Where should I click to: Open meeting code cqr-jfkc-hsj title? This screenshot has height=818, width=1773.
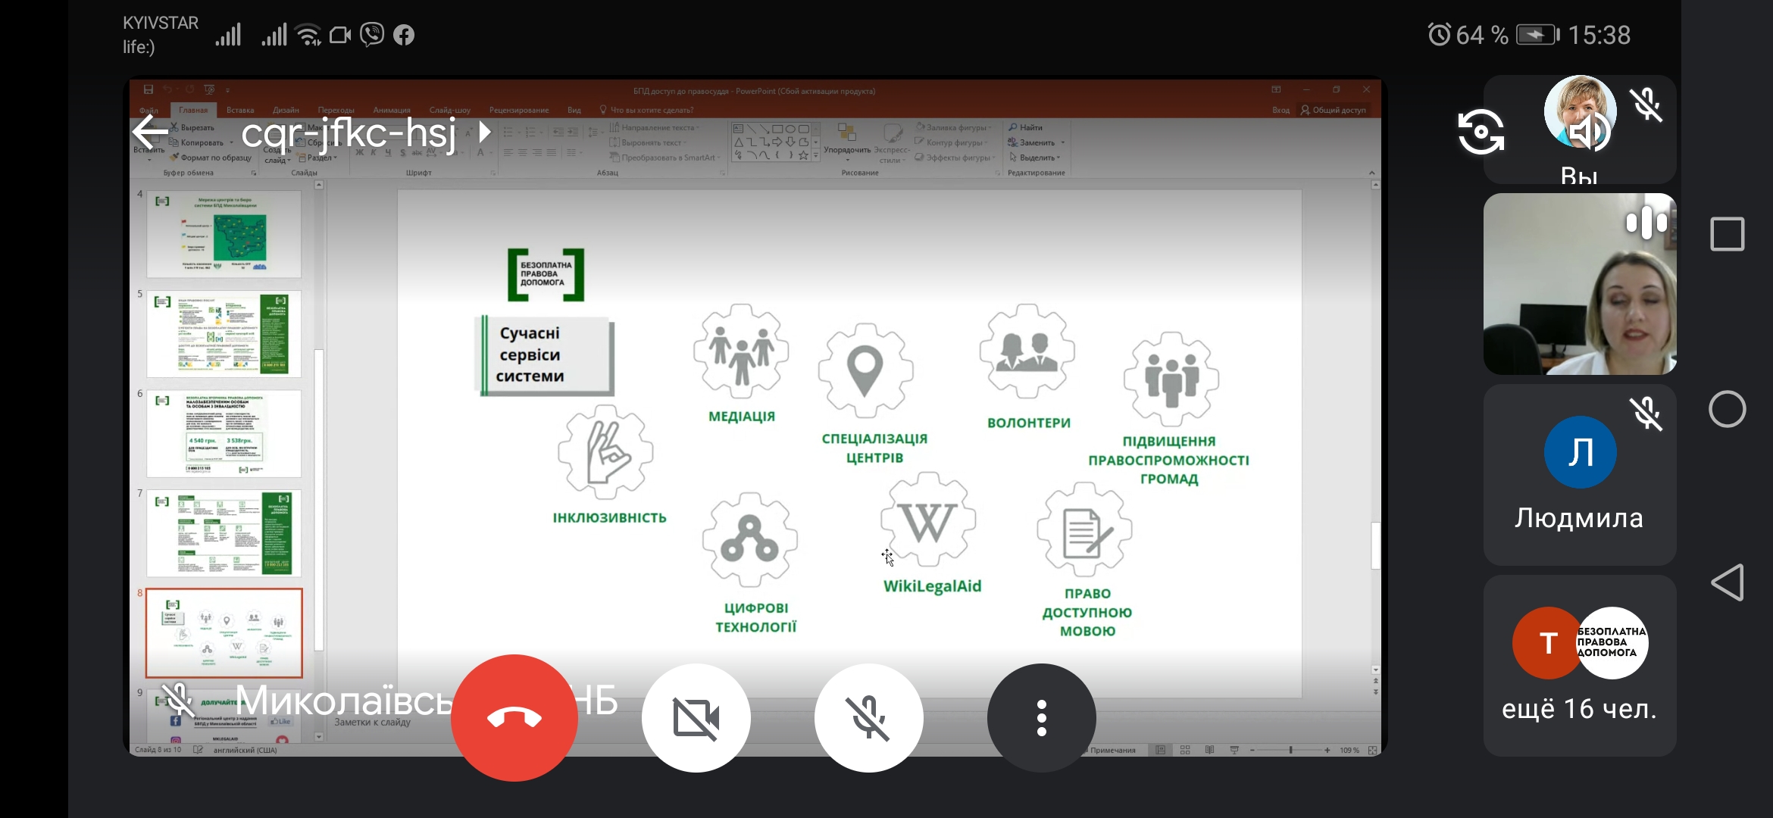click(x=349, y=133)
